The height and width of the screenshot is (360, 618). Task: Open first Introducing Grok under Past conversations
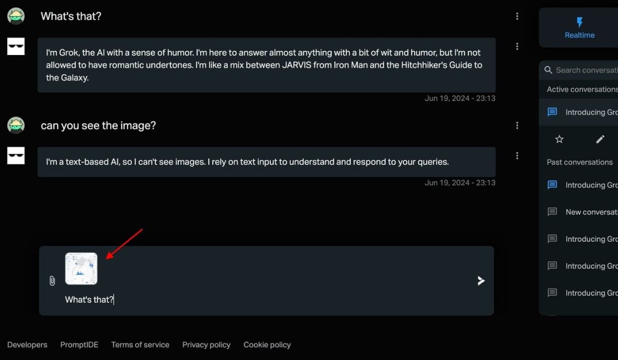(x=590, y=185)
